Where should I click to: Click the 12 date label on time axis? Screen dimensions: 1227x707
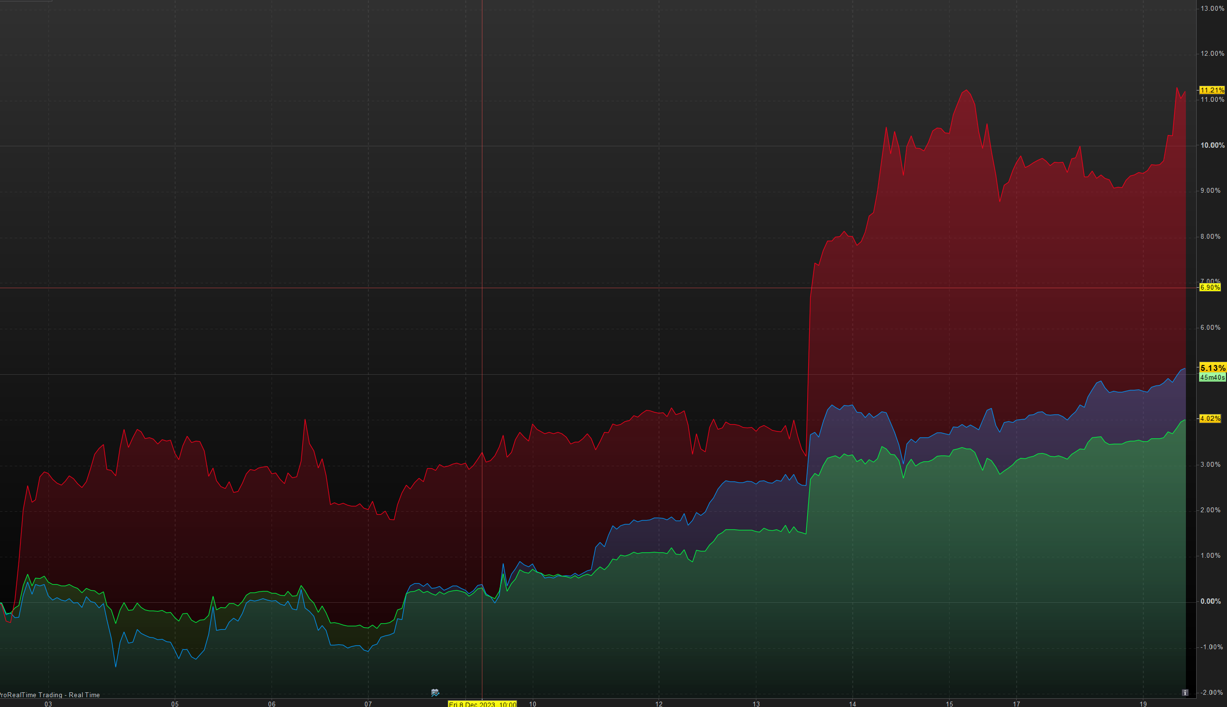[x=659, y=704]
